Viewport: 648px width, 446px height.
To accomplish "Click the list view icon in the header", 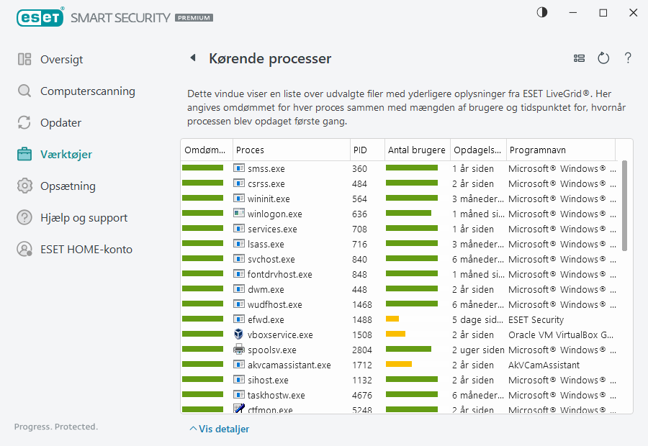I will [579, 58].
